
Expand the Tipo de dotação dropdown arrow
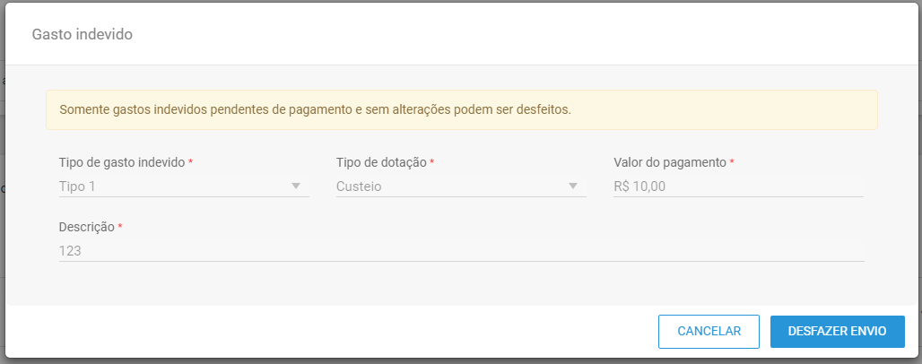tap(573, 186)
